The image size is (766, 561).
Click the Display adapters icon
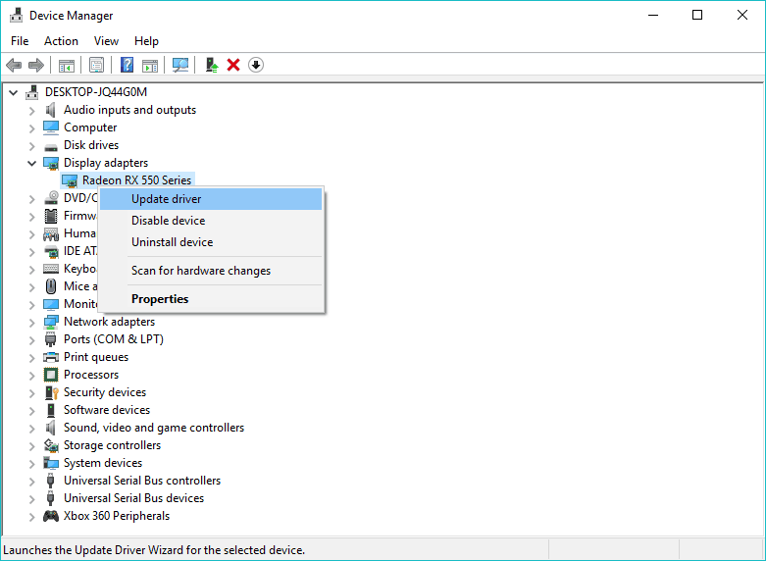(x=51, y=163)
